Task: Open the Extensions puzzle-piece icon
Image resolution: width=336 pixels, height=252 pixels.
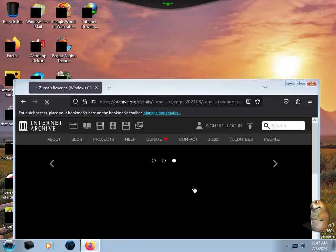Action: click(298, 102)
